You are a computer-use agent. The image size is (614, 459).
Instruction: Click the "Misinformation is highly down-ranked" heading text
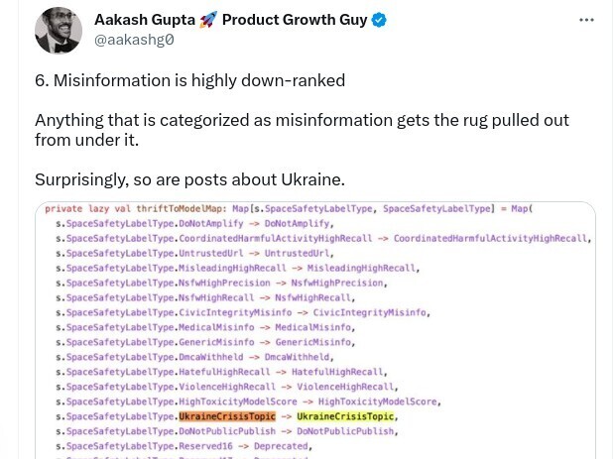click(189, 80)
